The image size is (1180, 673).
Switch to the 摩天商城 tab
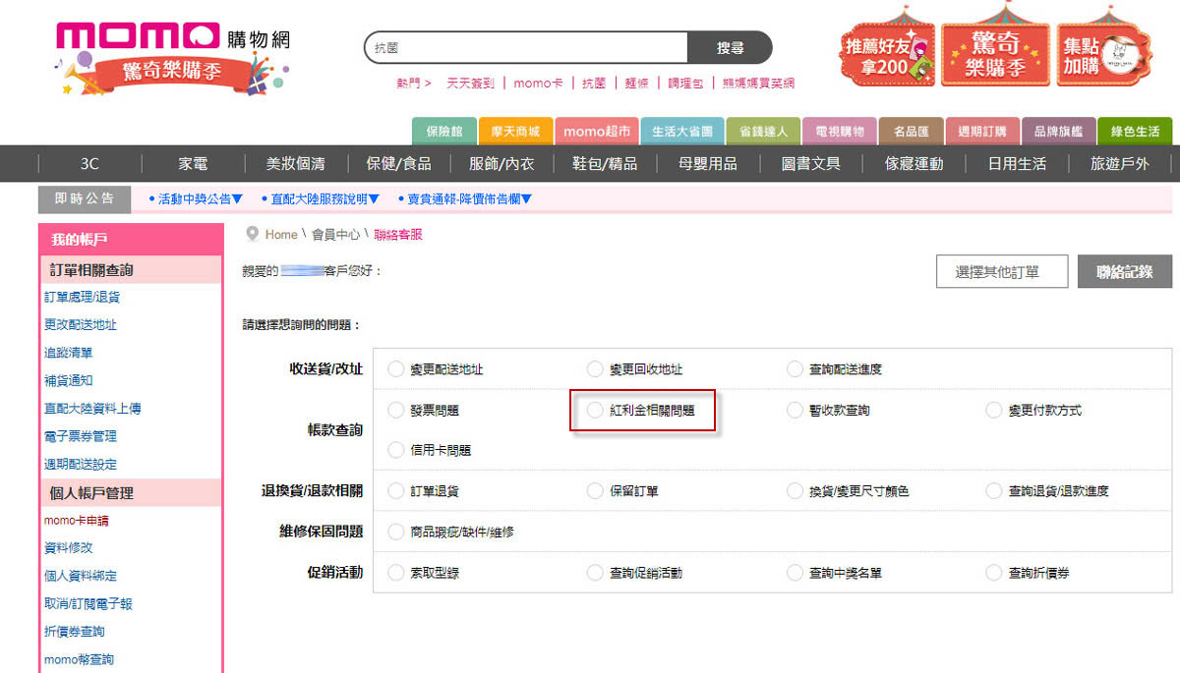pos(515,132)
